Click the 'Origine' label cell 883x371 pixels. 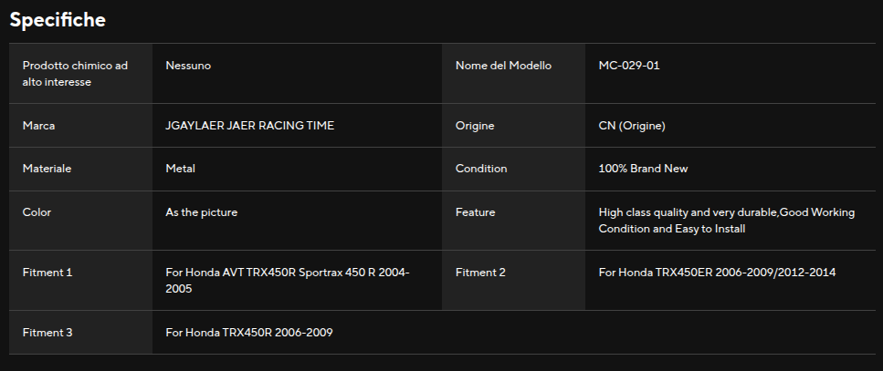475,125
